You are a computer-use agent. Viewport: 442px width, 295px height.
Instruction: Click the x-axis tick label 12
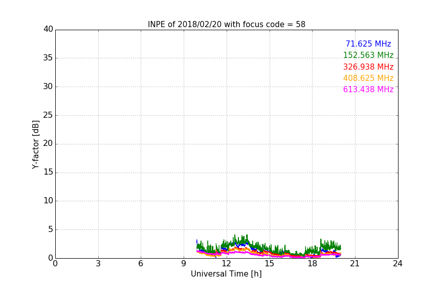[226, 264]
